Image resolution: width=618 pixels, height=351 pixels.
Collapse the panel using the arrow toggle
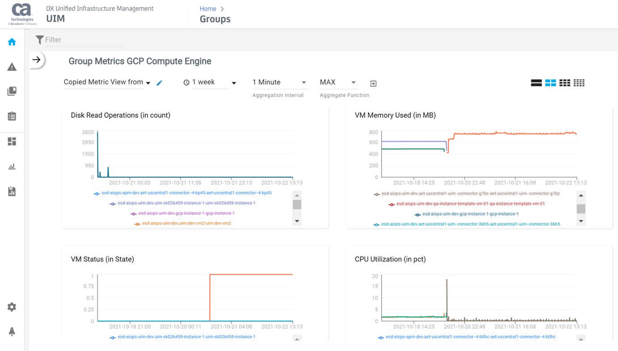[35, 59]
